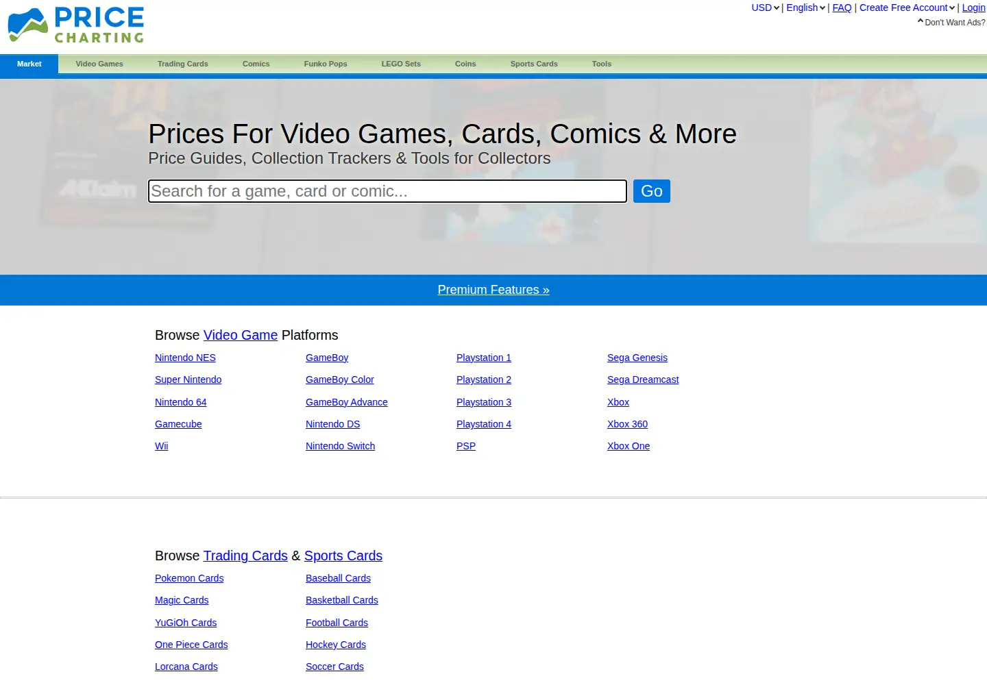The image size is (987, 685).
Task: Open the Gamecube link
Action: coord(178,424)
